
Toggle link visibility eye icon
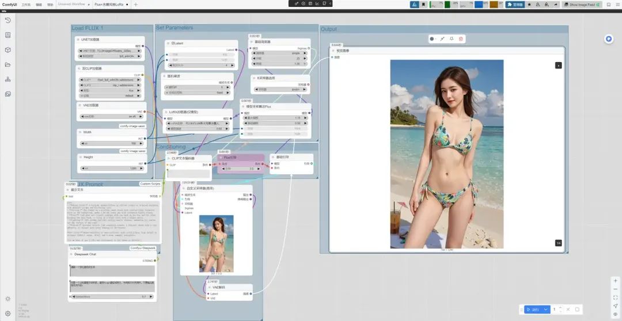tap(615, 314)
